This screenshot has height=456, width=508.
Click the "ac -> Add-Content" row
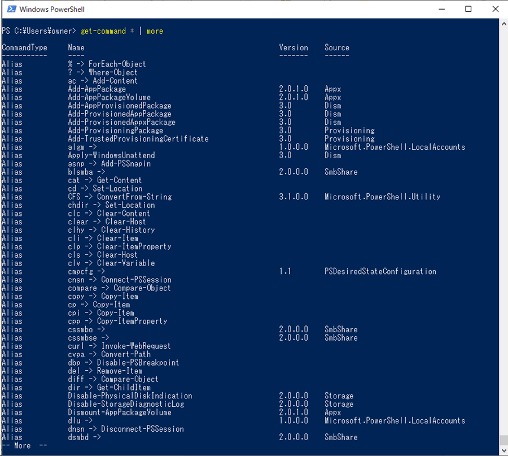103,81
